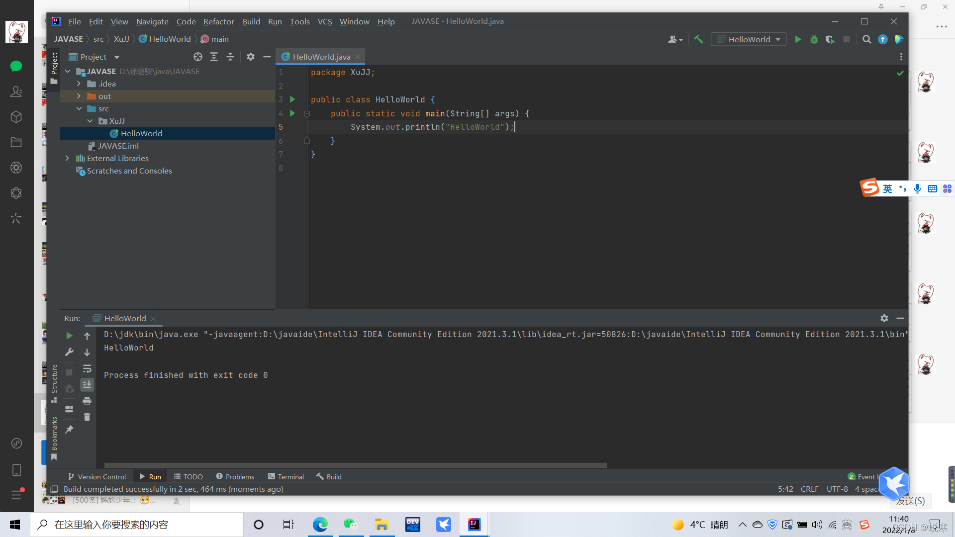Select file in Project with locate icon

pyautogui.click(x=197, y=57)
